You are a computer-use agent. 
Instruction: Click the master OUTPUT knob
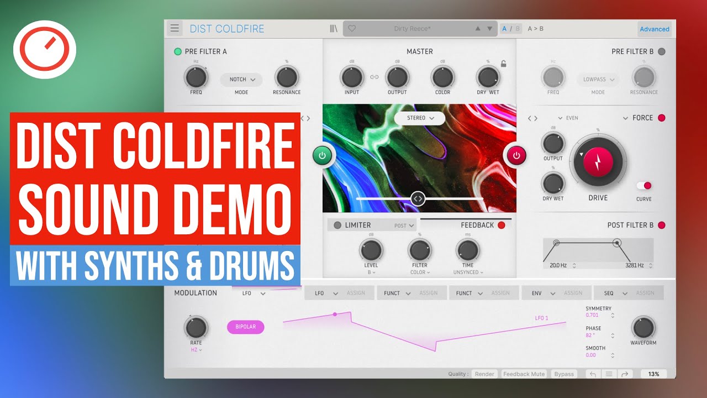pos(397,77)
